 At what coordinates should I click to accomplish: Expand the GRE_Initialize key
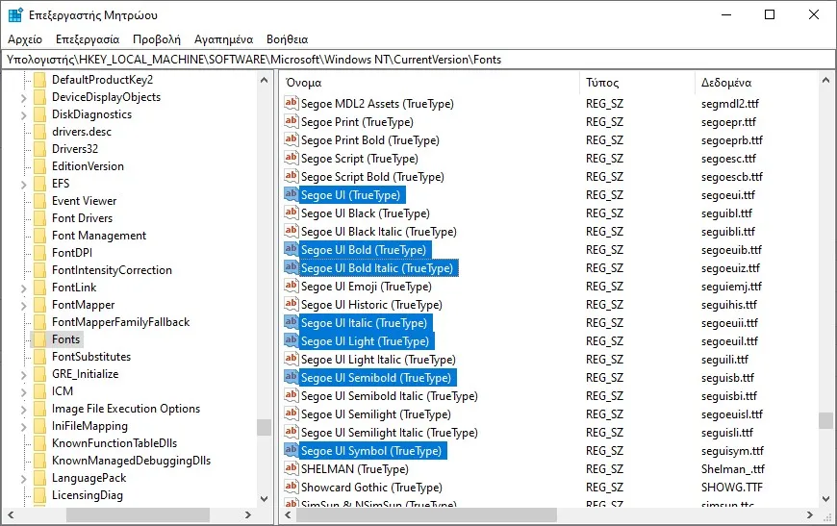[x=23, y=375]
